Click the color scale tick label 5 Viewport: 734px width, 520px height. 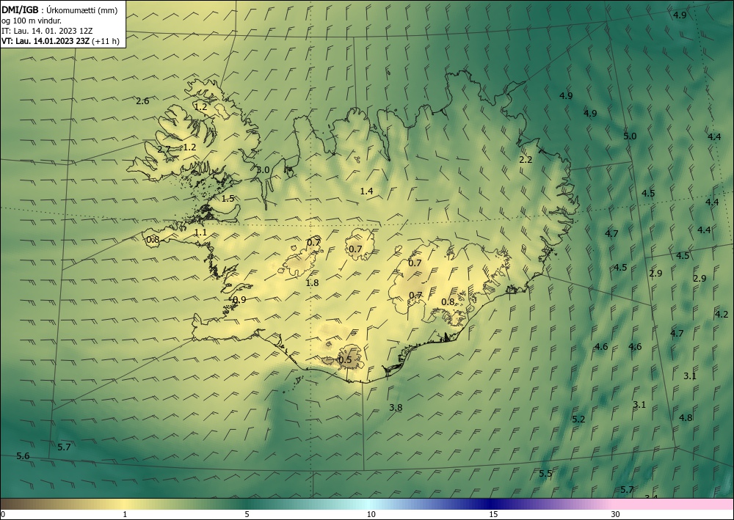(x=247, y=515)
